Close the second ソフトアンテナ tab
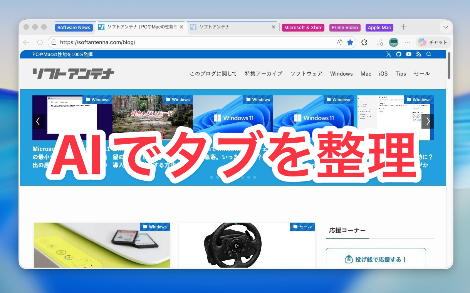Screen dimensions: 470x293 click(x=274, y=27)
